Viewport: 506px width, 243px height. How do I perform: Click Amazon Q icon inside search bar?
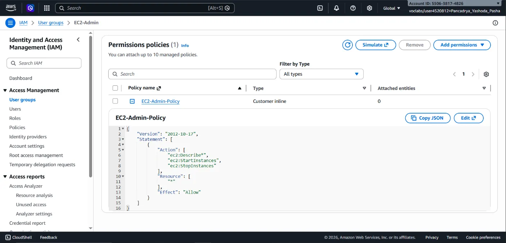click(227, 8)
